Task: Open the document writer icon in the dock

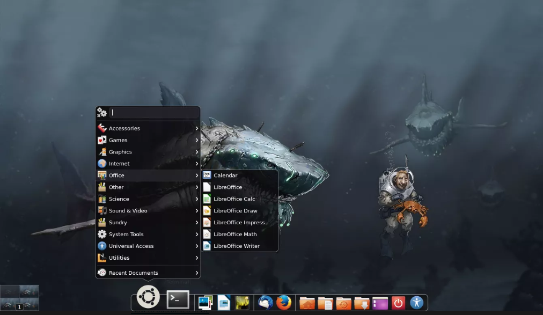Action: click(x=224, y=303)
